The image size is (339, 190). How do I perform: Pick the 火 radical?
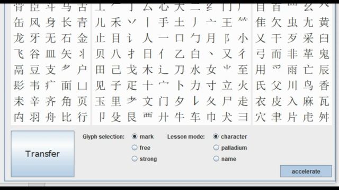(243, 85)
